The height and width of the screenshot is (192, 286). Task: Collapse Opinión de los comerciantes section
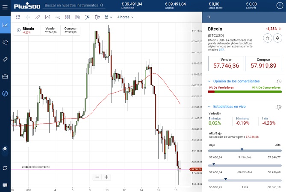(209, 81)
